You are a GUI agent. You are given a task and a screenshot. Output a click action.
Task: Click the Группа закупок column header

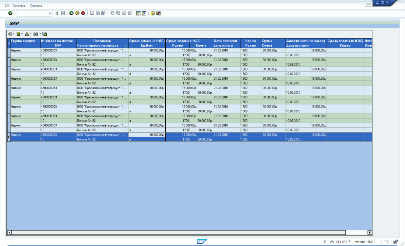[25, 41]
